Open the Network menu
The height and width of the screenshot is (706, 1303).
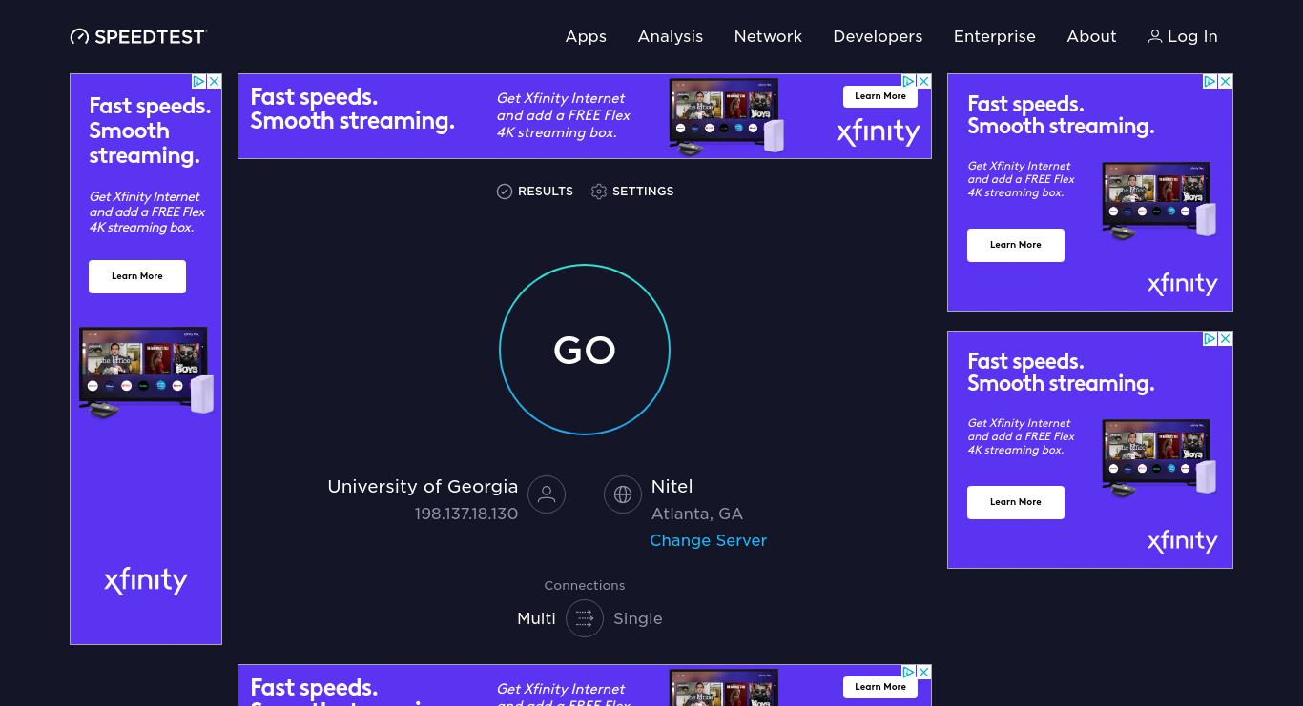768,36
